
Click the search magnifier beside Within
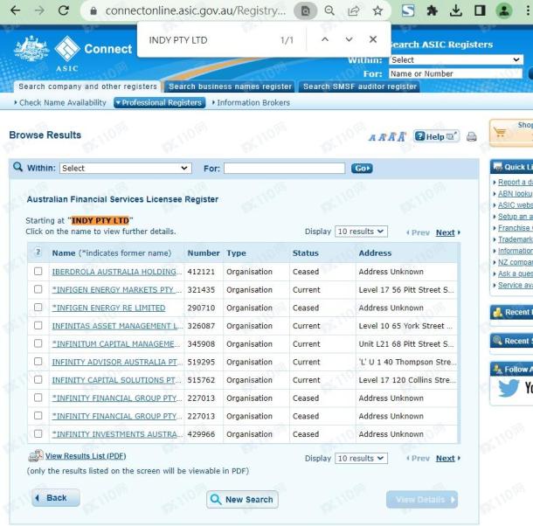(17, 167)
